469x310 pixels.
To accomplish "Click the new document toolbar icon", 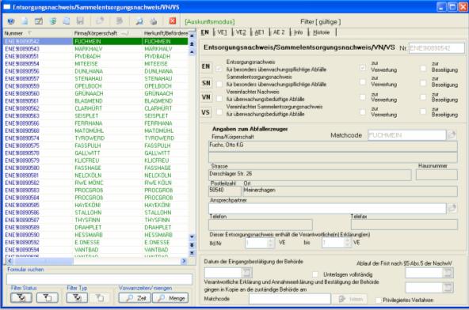I will (x=25, y=21).
